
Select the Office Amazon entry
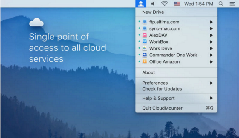(176, 62)
